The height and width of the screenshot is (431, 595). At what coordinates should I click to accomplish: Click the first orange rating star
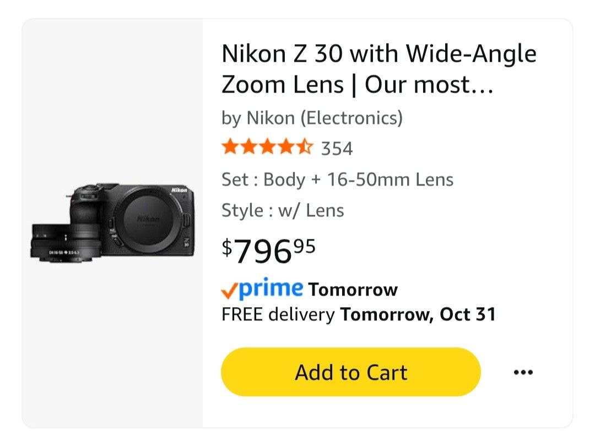pos(229,147)
